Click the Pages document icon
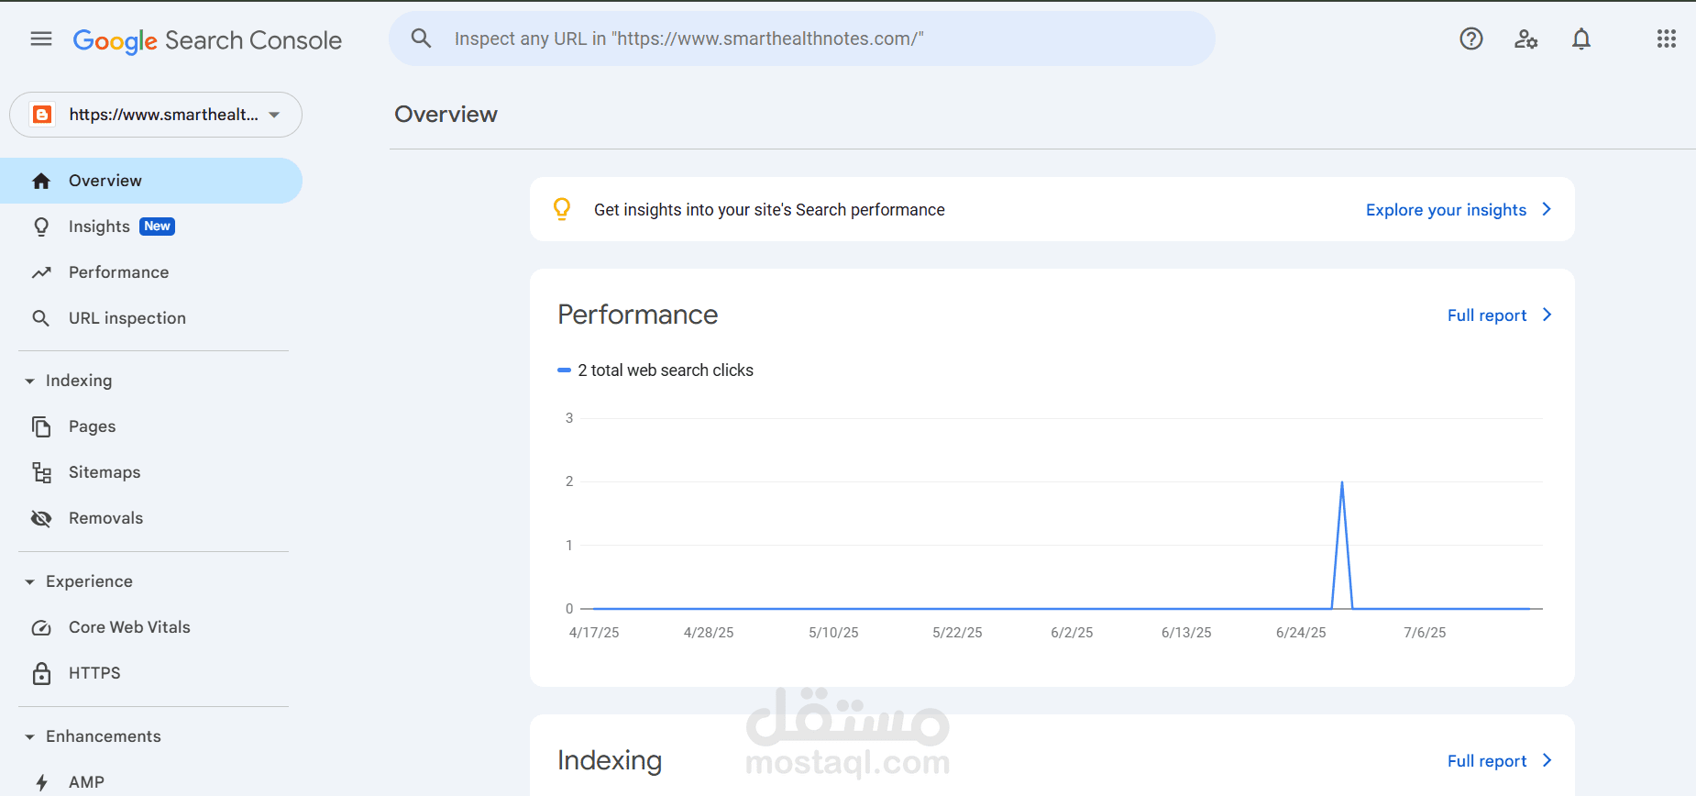This screenshot has width=1696, height=796. point(41,426)
